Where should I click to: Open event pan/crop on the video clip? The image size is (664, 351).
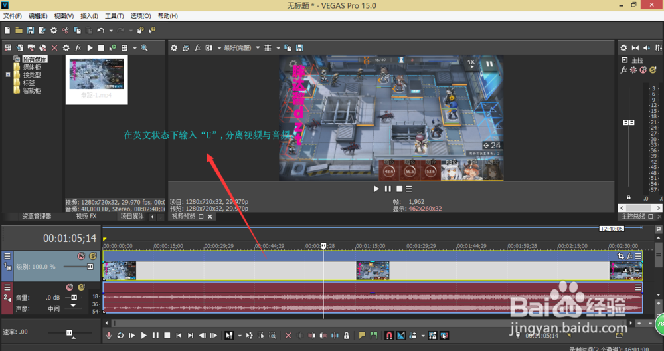pyautogui.click(x=621, y=256)
